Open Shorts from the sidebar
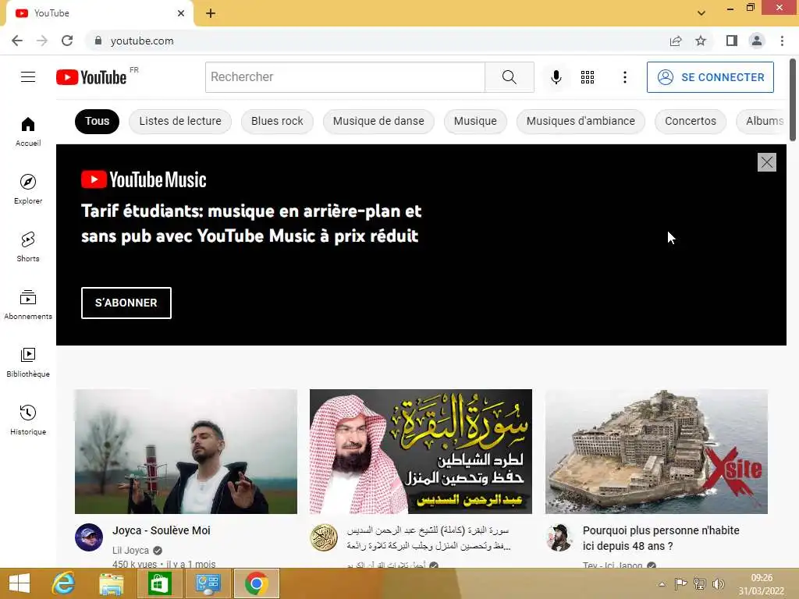The height and width of the screenshot is (599, 799). coord(28,246)
